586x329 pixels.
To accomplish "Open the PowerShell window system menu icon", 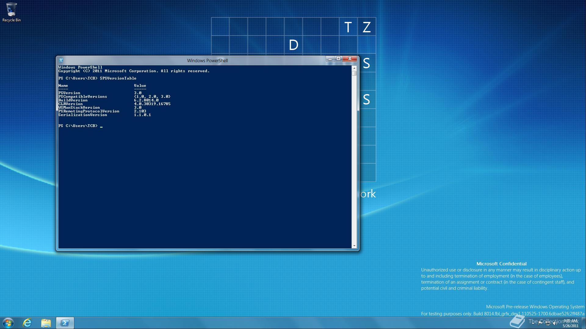I will pyautogui.click(x=61, y=60).
